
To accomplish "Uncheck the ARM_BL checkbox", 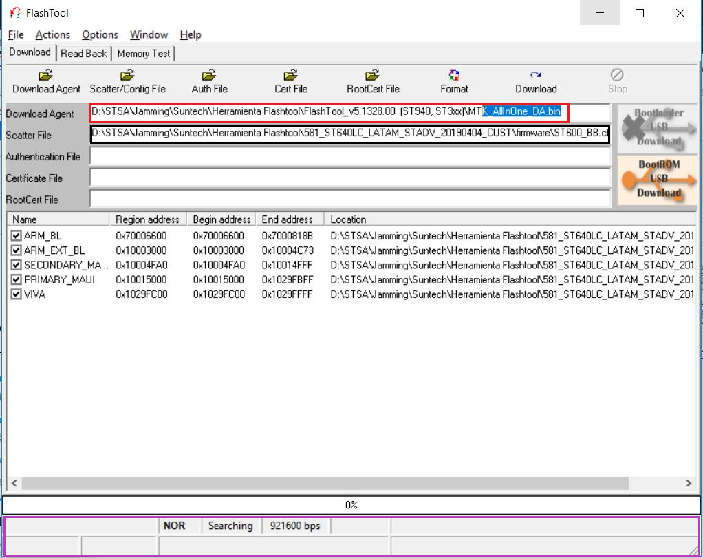I will [x=17, y=236].
